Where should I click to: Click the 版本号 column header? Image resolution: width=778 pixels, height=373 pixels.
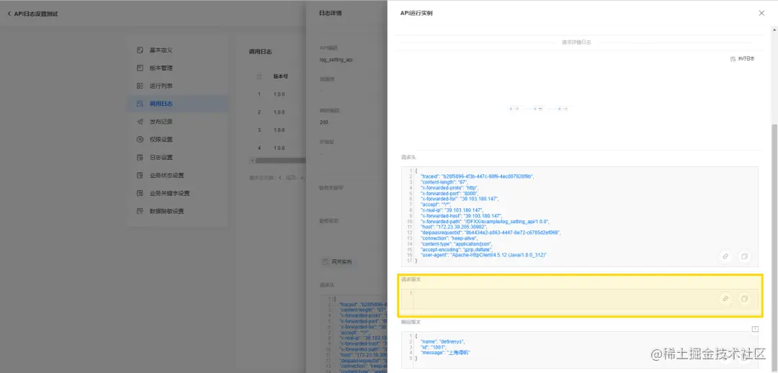(x=281, y=77)
